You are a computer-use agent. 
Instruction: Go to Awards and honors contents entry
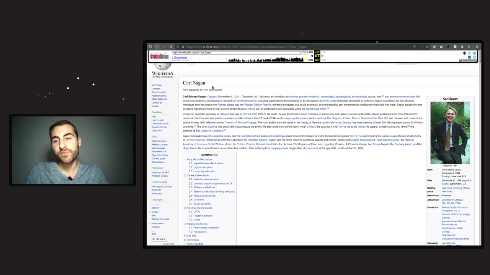(197, 224)
